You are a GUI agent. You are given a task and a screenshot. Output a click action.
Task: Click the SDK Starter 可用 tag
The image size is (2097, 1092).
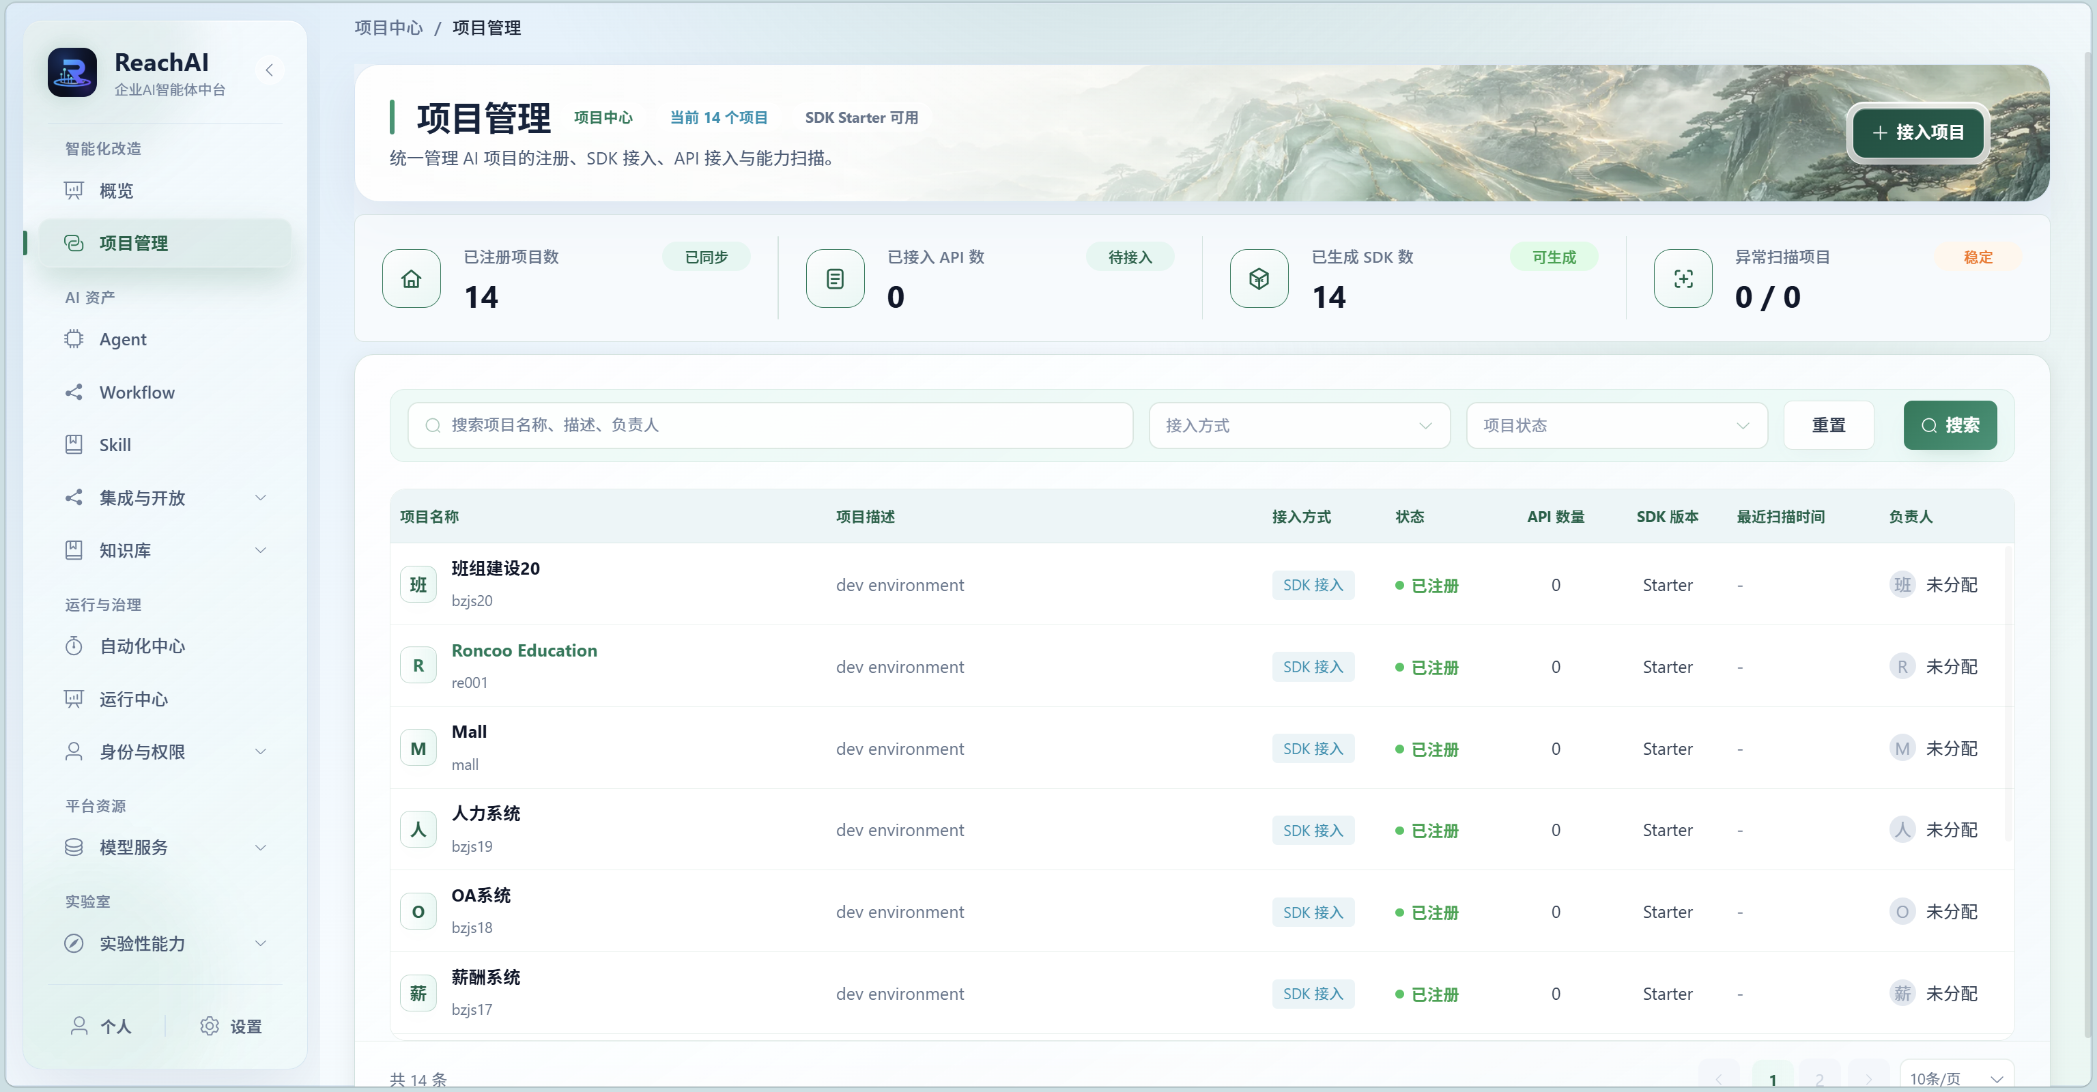(861, 118)
